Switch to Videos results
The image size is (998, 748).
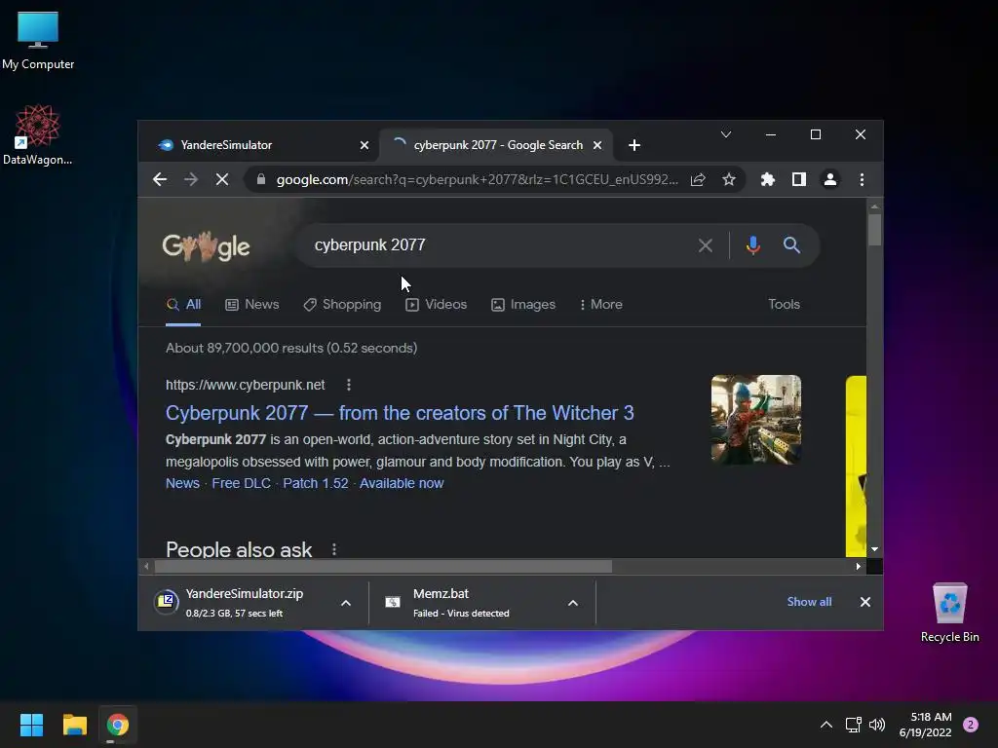click(x=436, y=305)
